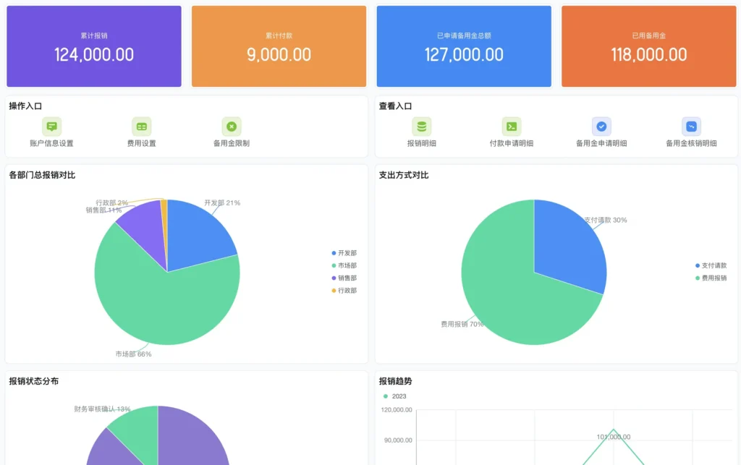
Task: Click the 累计付款 orange summary card
Action: point(279,46)
